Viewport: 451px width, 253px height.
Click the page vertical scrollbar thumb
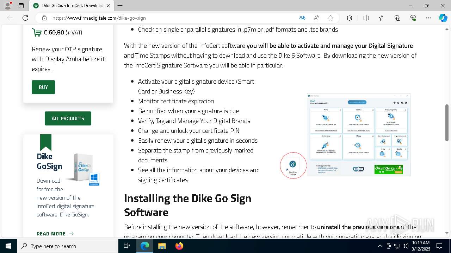447,123
